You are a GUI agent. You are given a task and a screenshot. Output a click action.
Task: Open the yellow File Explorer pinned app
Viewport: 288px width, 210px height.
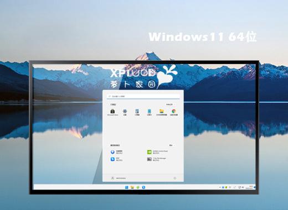[x=162, y=112]
